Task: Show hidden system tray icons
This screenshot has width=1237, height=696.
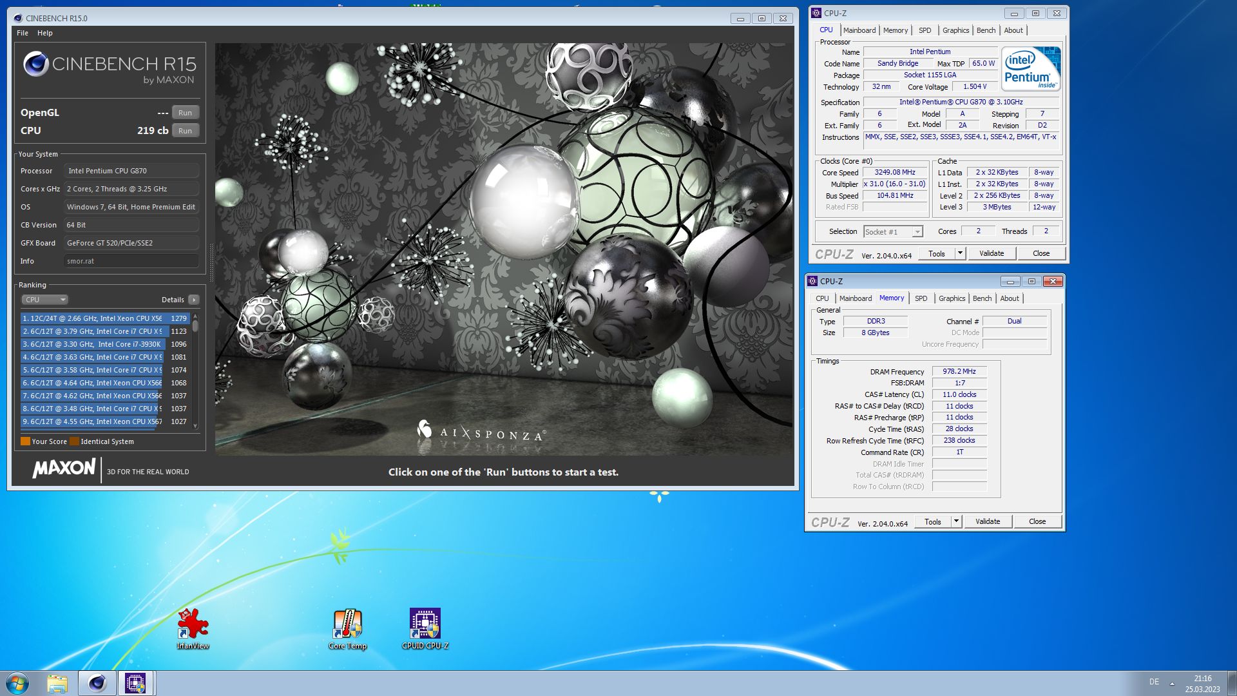Action: [x=1172, y=683]
